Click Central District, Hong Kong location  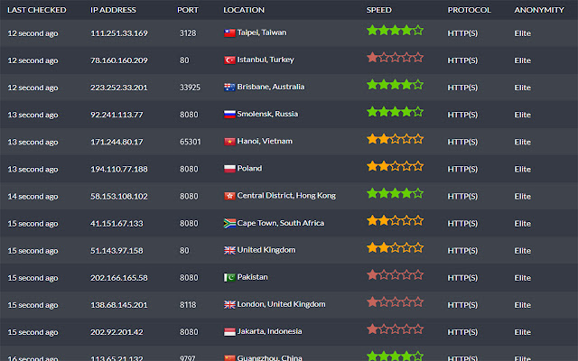(x=286, y=196)
